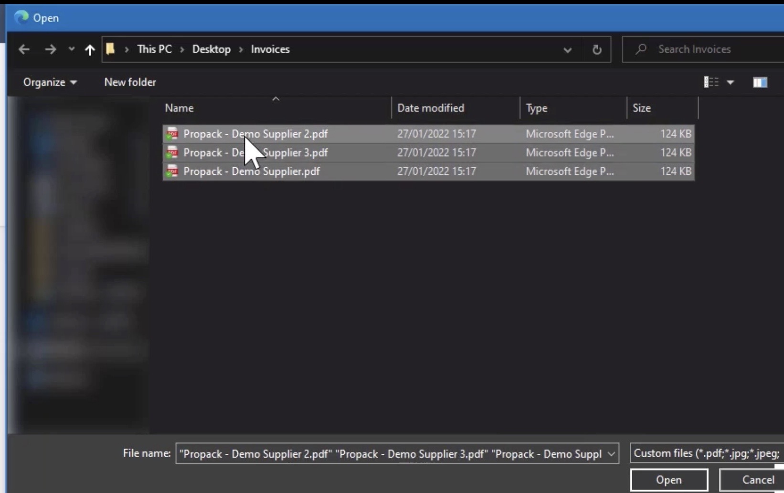The height and width of the screenshot is (493, 784).
Task: Open the view options dropdown arrow
Action: (x=730, y=83)
